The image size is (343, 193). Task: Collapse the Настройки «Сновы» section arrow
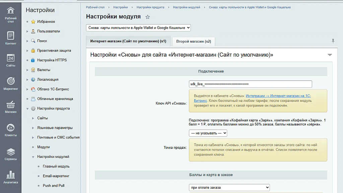tap(330, 55)
